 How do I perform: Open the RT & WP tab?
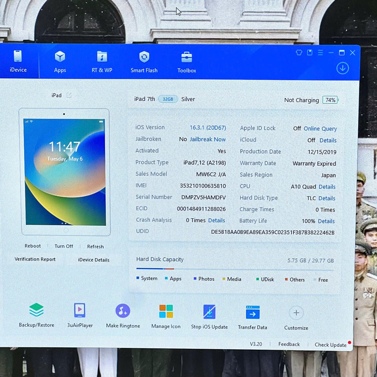[x=102, y=62]
